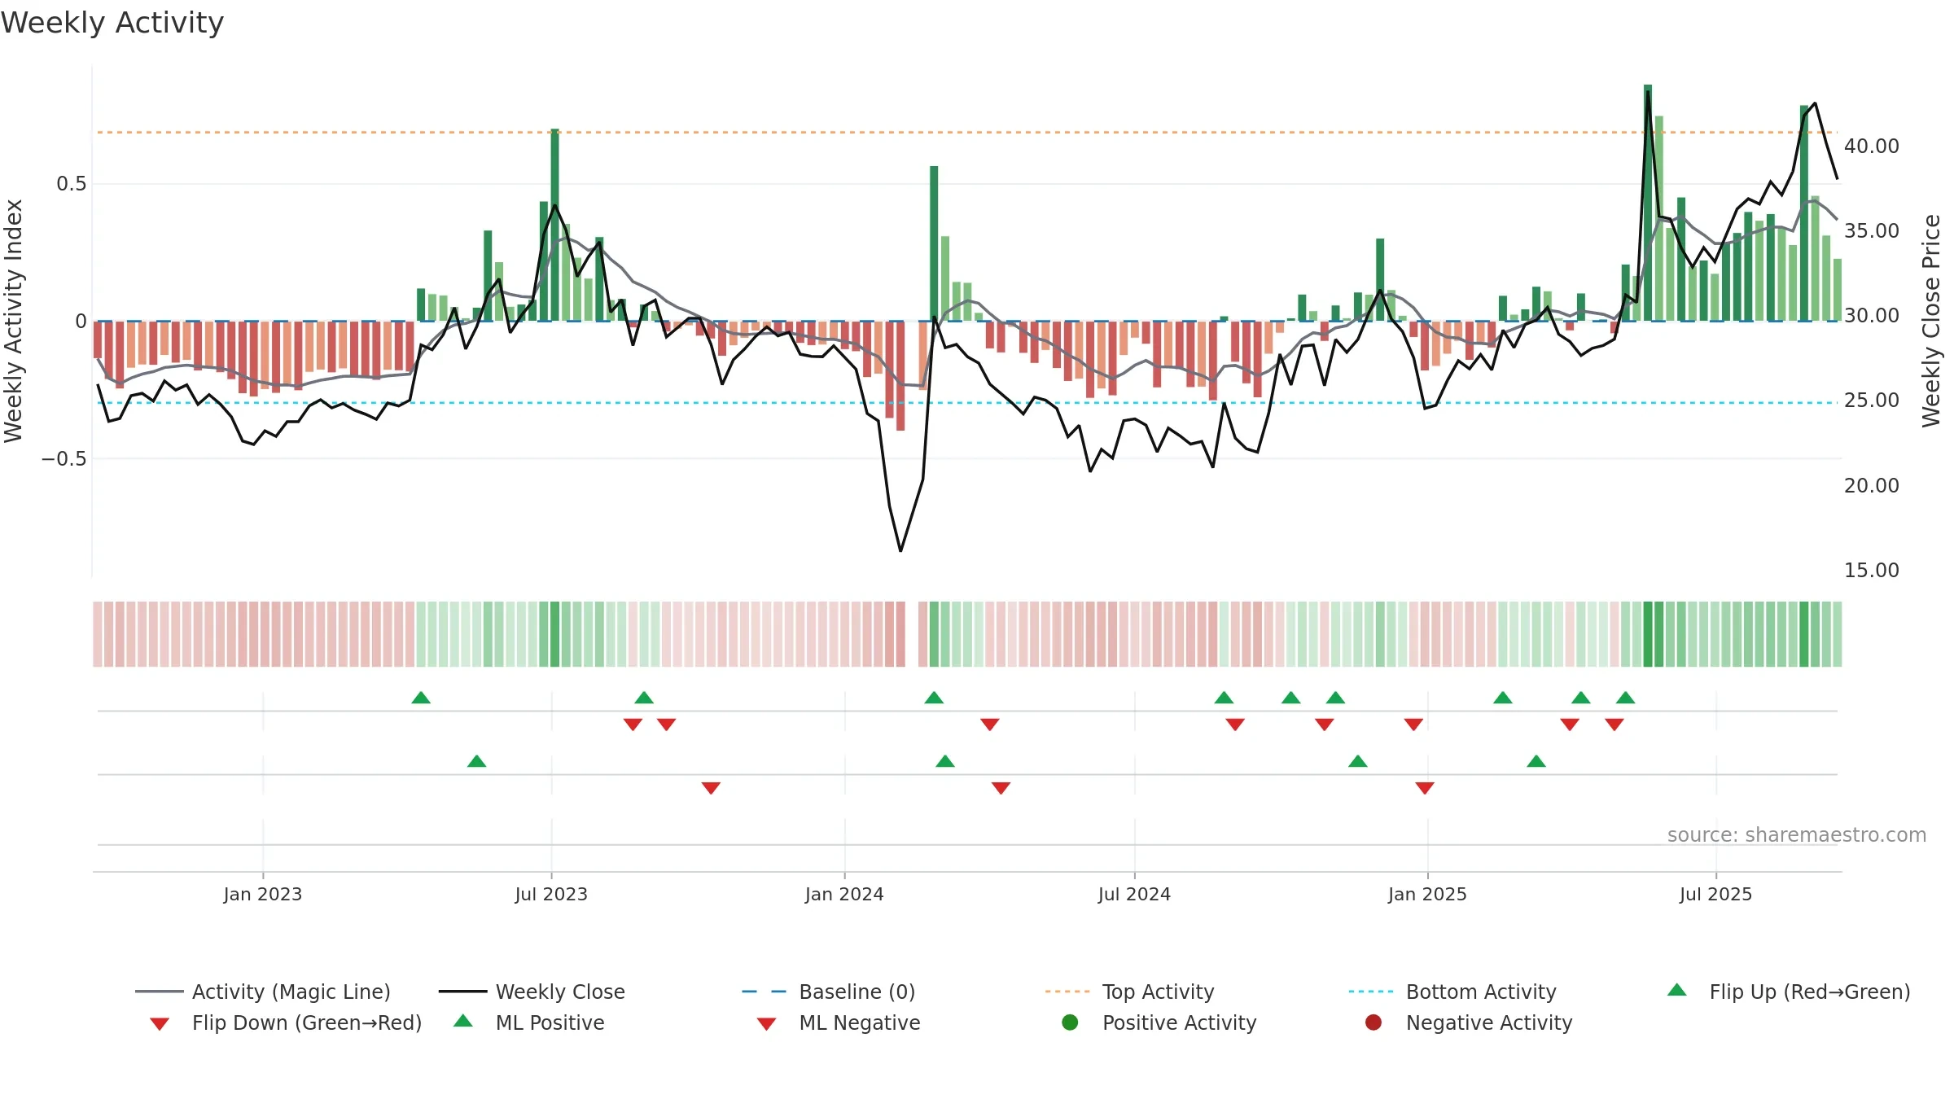Click the 15.00 price axis tick
Viewport: 1954px width, 1099px height.
pos(1872,570)
